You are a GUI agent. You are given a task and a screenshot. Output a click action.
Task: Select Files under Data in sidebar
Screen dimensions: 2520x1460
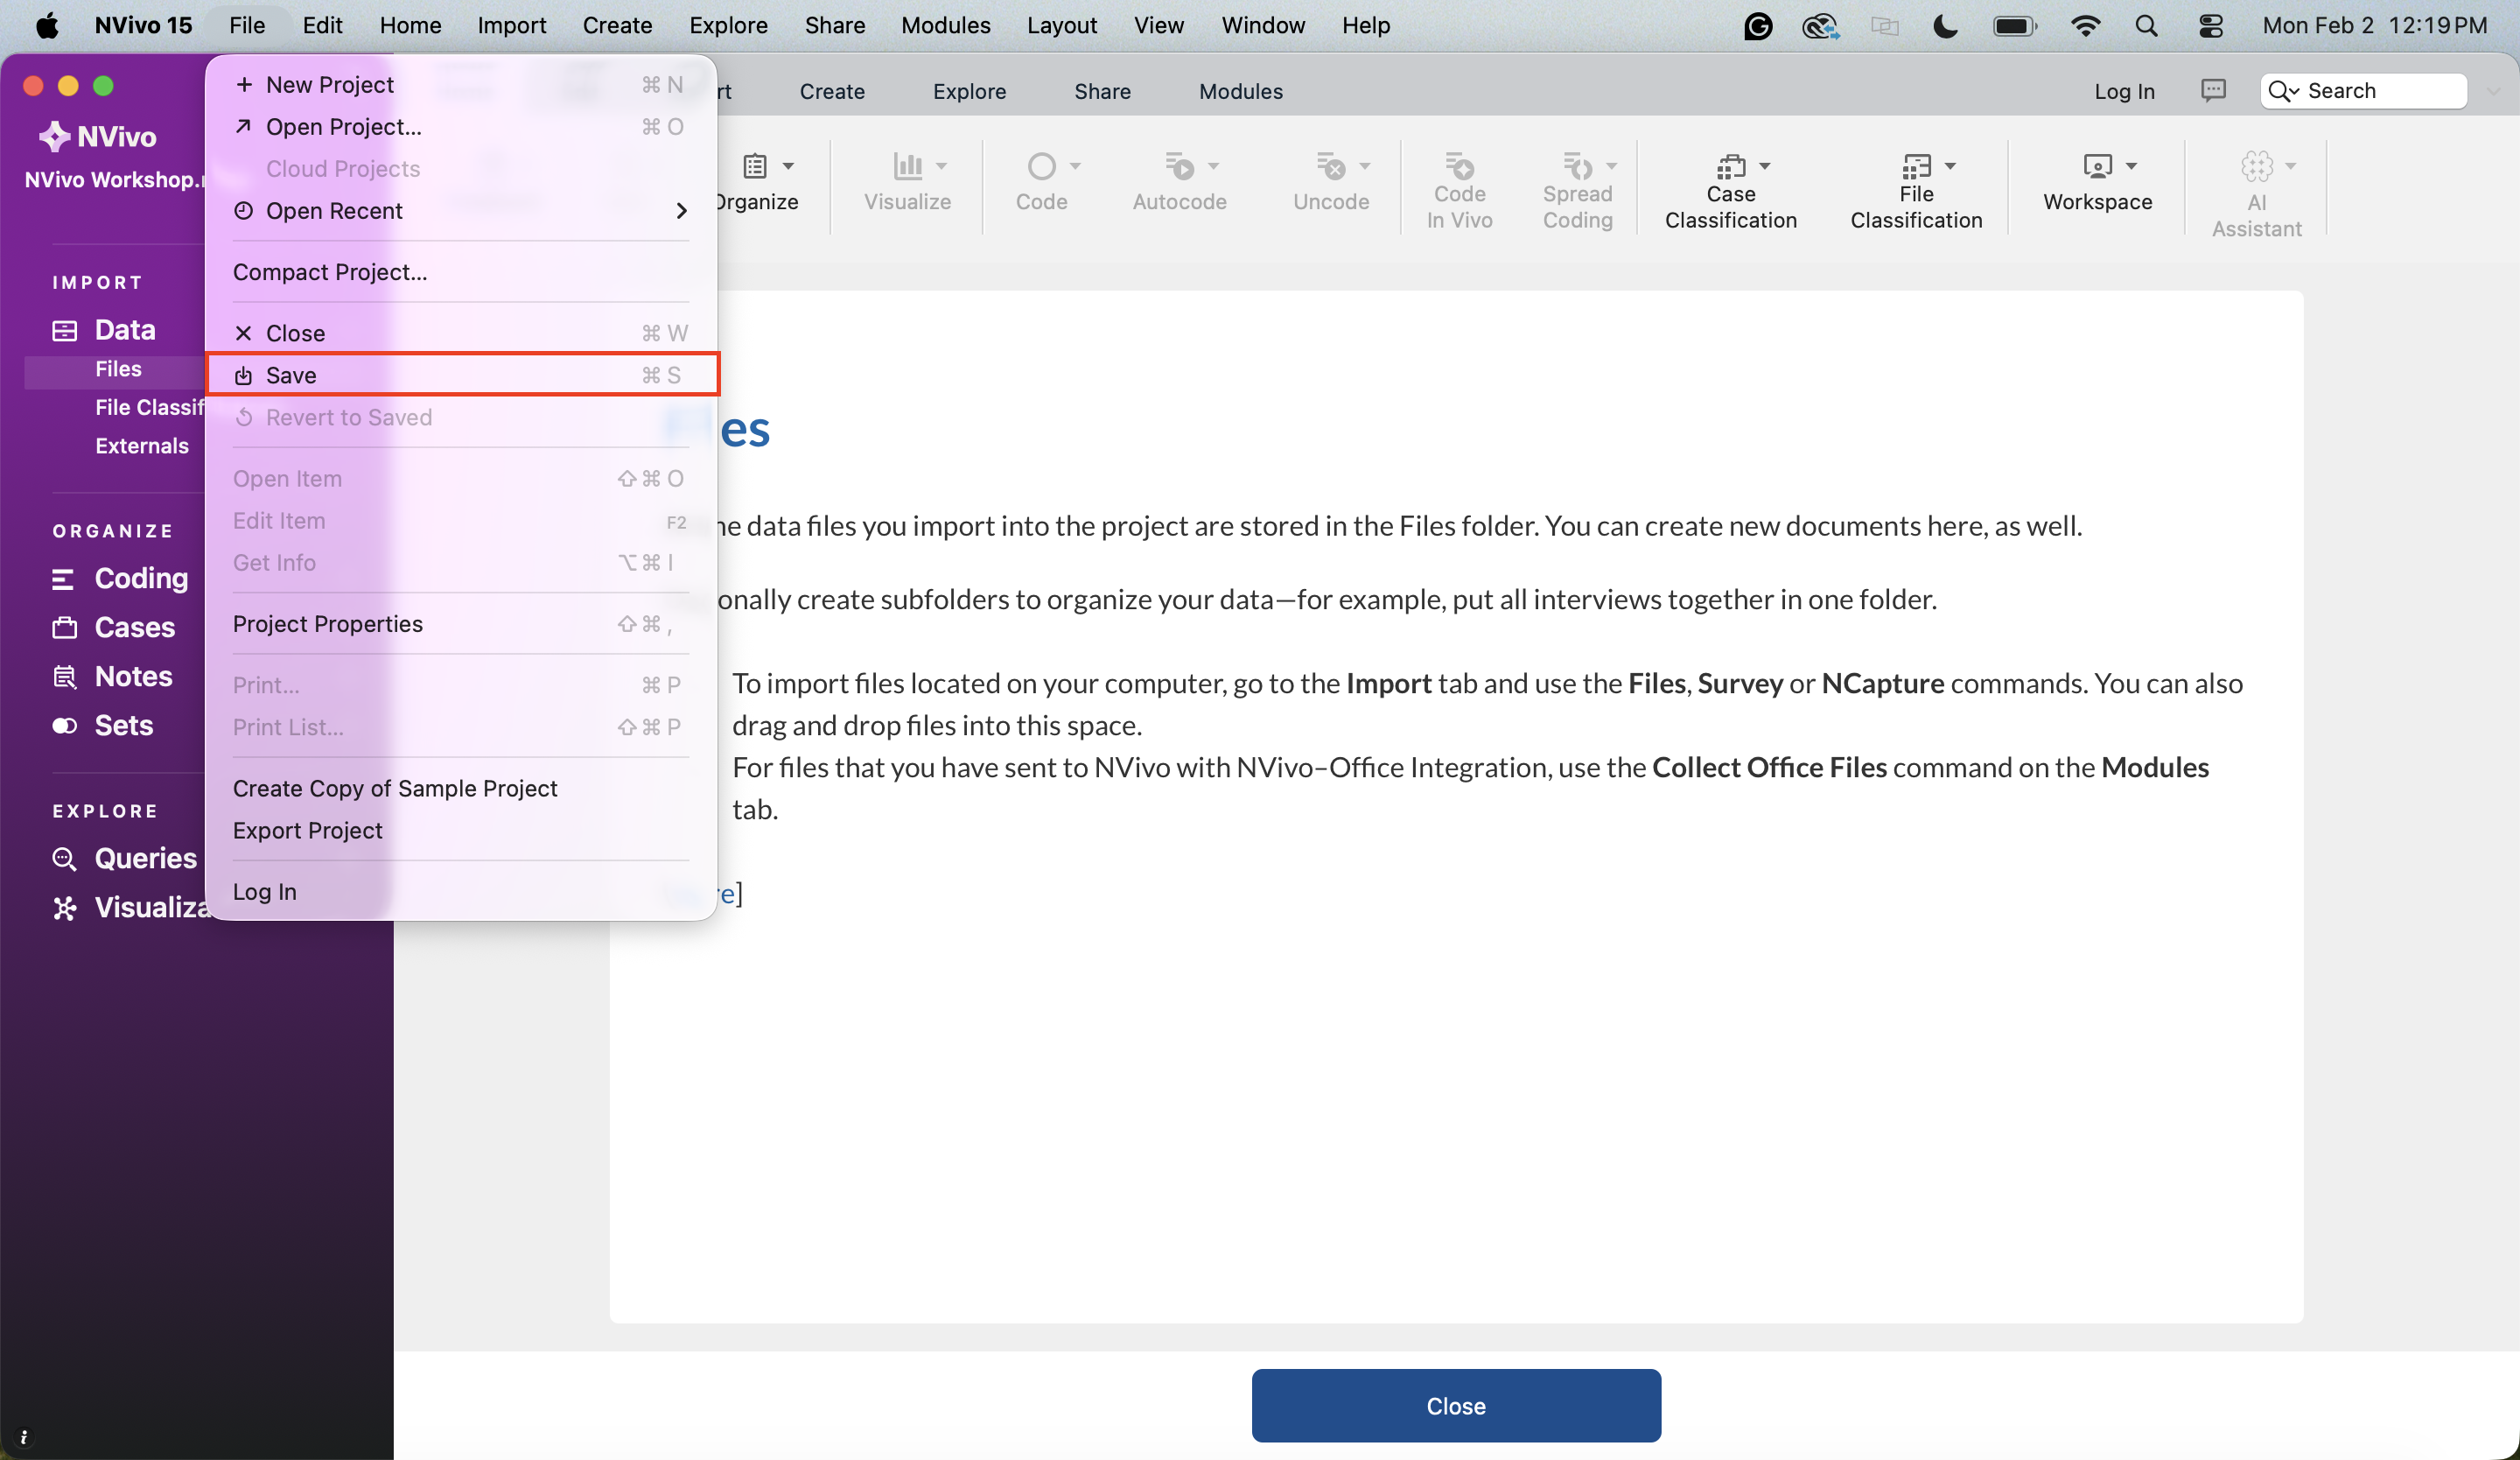118,369
